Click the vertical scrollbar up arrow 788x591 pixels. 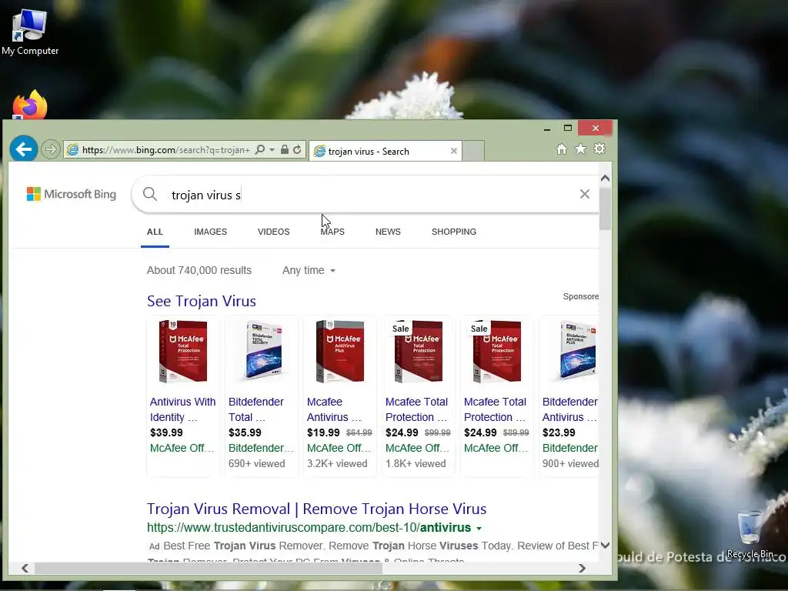coord(605,178)
